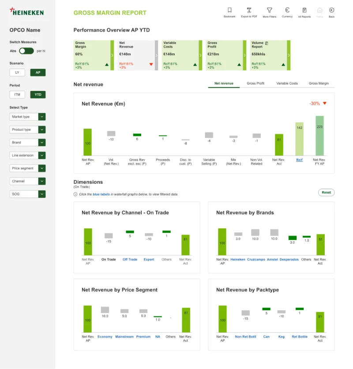Click the Back arrow icon
353x369 pixels.
(331, 10)
